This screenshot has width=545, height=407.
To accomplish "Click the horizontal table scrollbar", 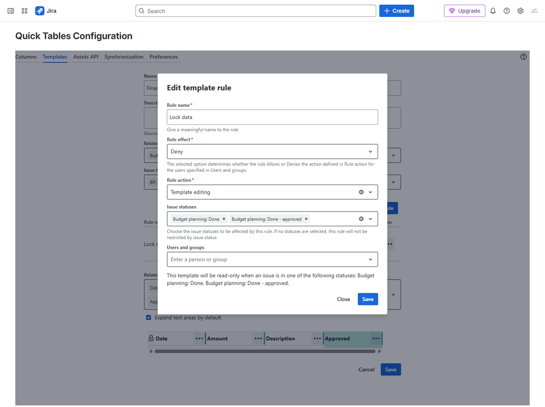I will [x=265, y=351].
